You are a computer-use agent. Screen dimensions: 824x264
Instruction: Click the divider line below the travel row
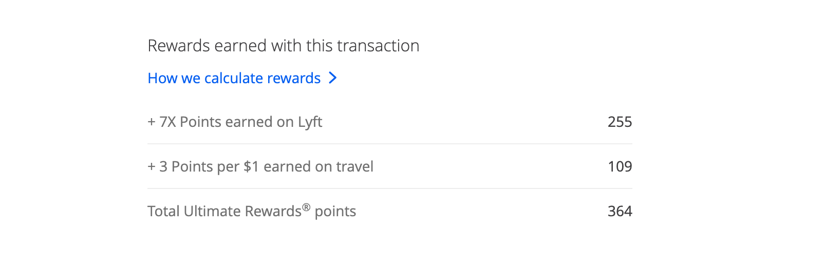pyautogui.click(x=390, y=188)
